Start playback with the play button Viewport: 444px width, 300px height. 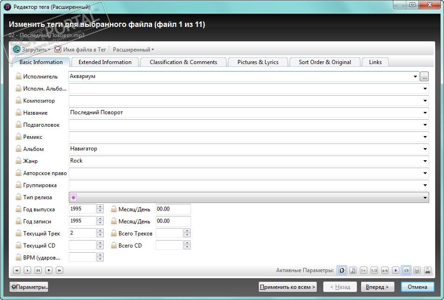27,270
